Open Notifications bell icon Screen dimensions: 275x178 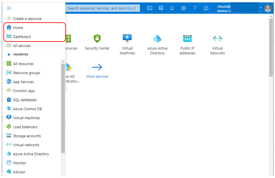coord(172,8)
